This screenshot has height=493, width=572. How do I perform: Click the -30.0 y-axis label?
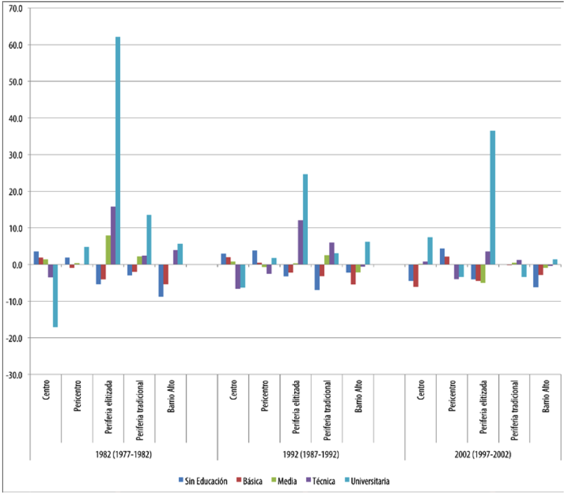coord(15,375)
